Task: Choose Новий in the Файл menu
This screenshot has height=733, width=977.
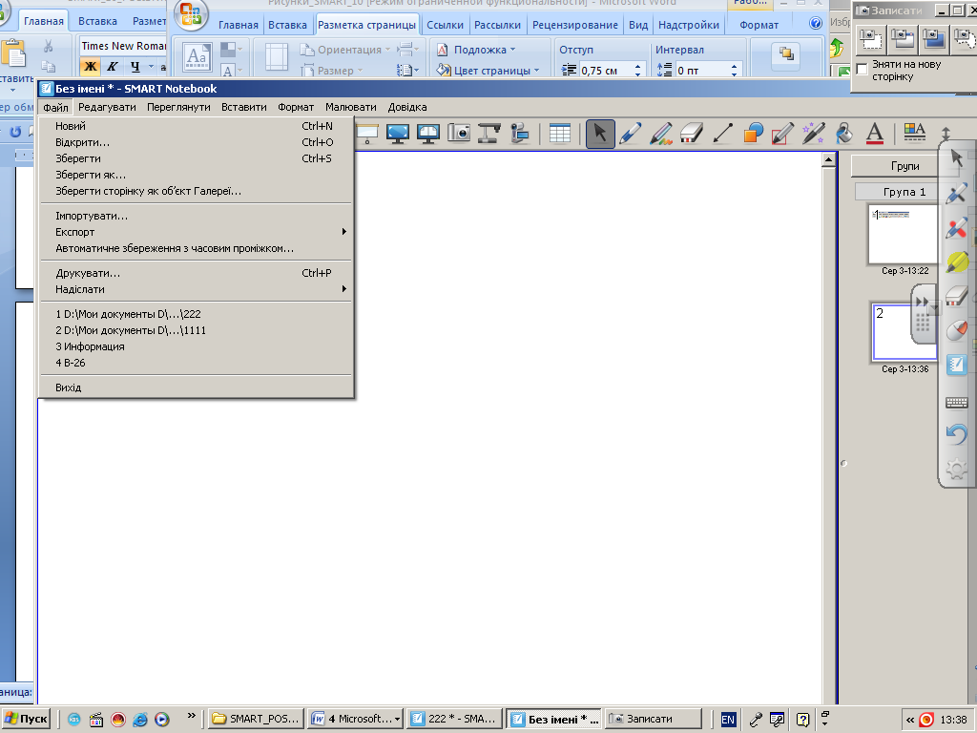Action: (196, 126)
